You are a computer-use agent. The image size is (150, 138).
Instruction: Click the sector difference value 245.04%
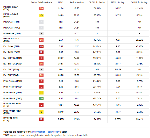(97, 47)
